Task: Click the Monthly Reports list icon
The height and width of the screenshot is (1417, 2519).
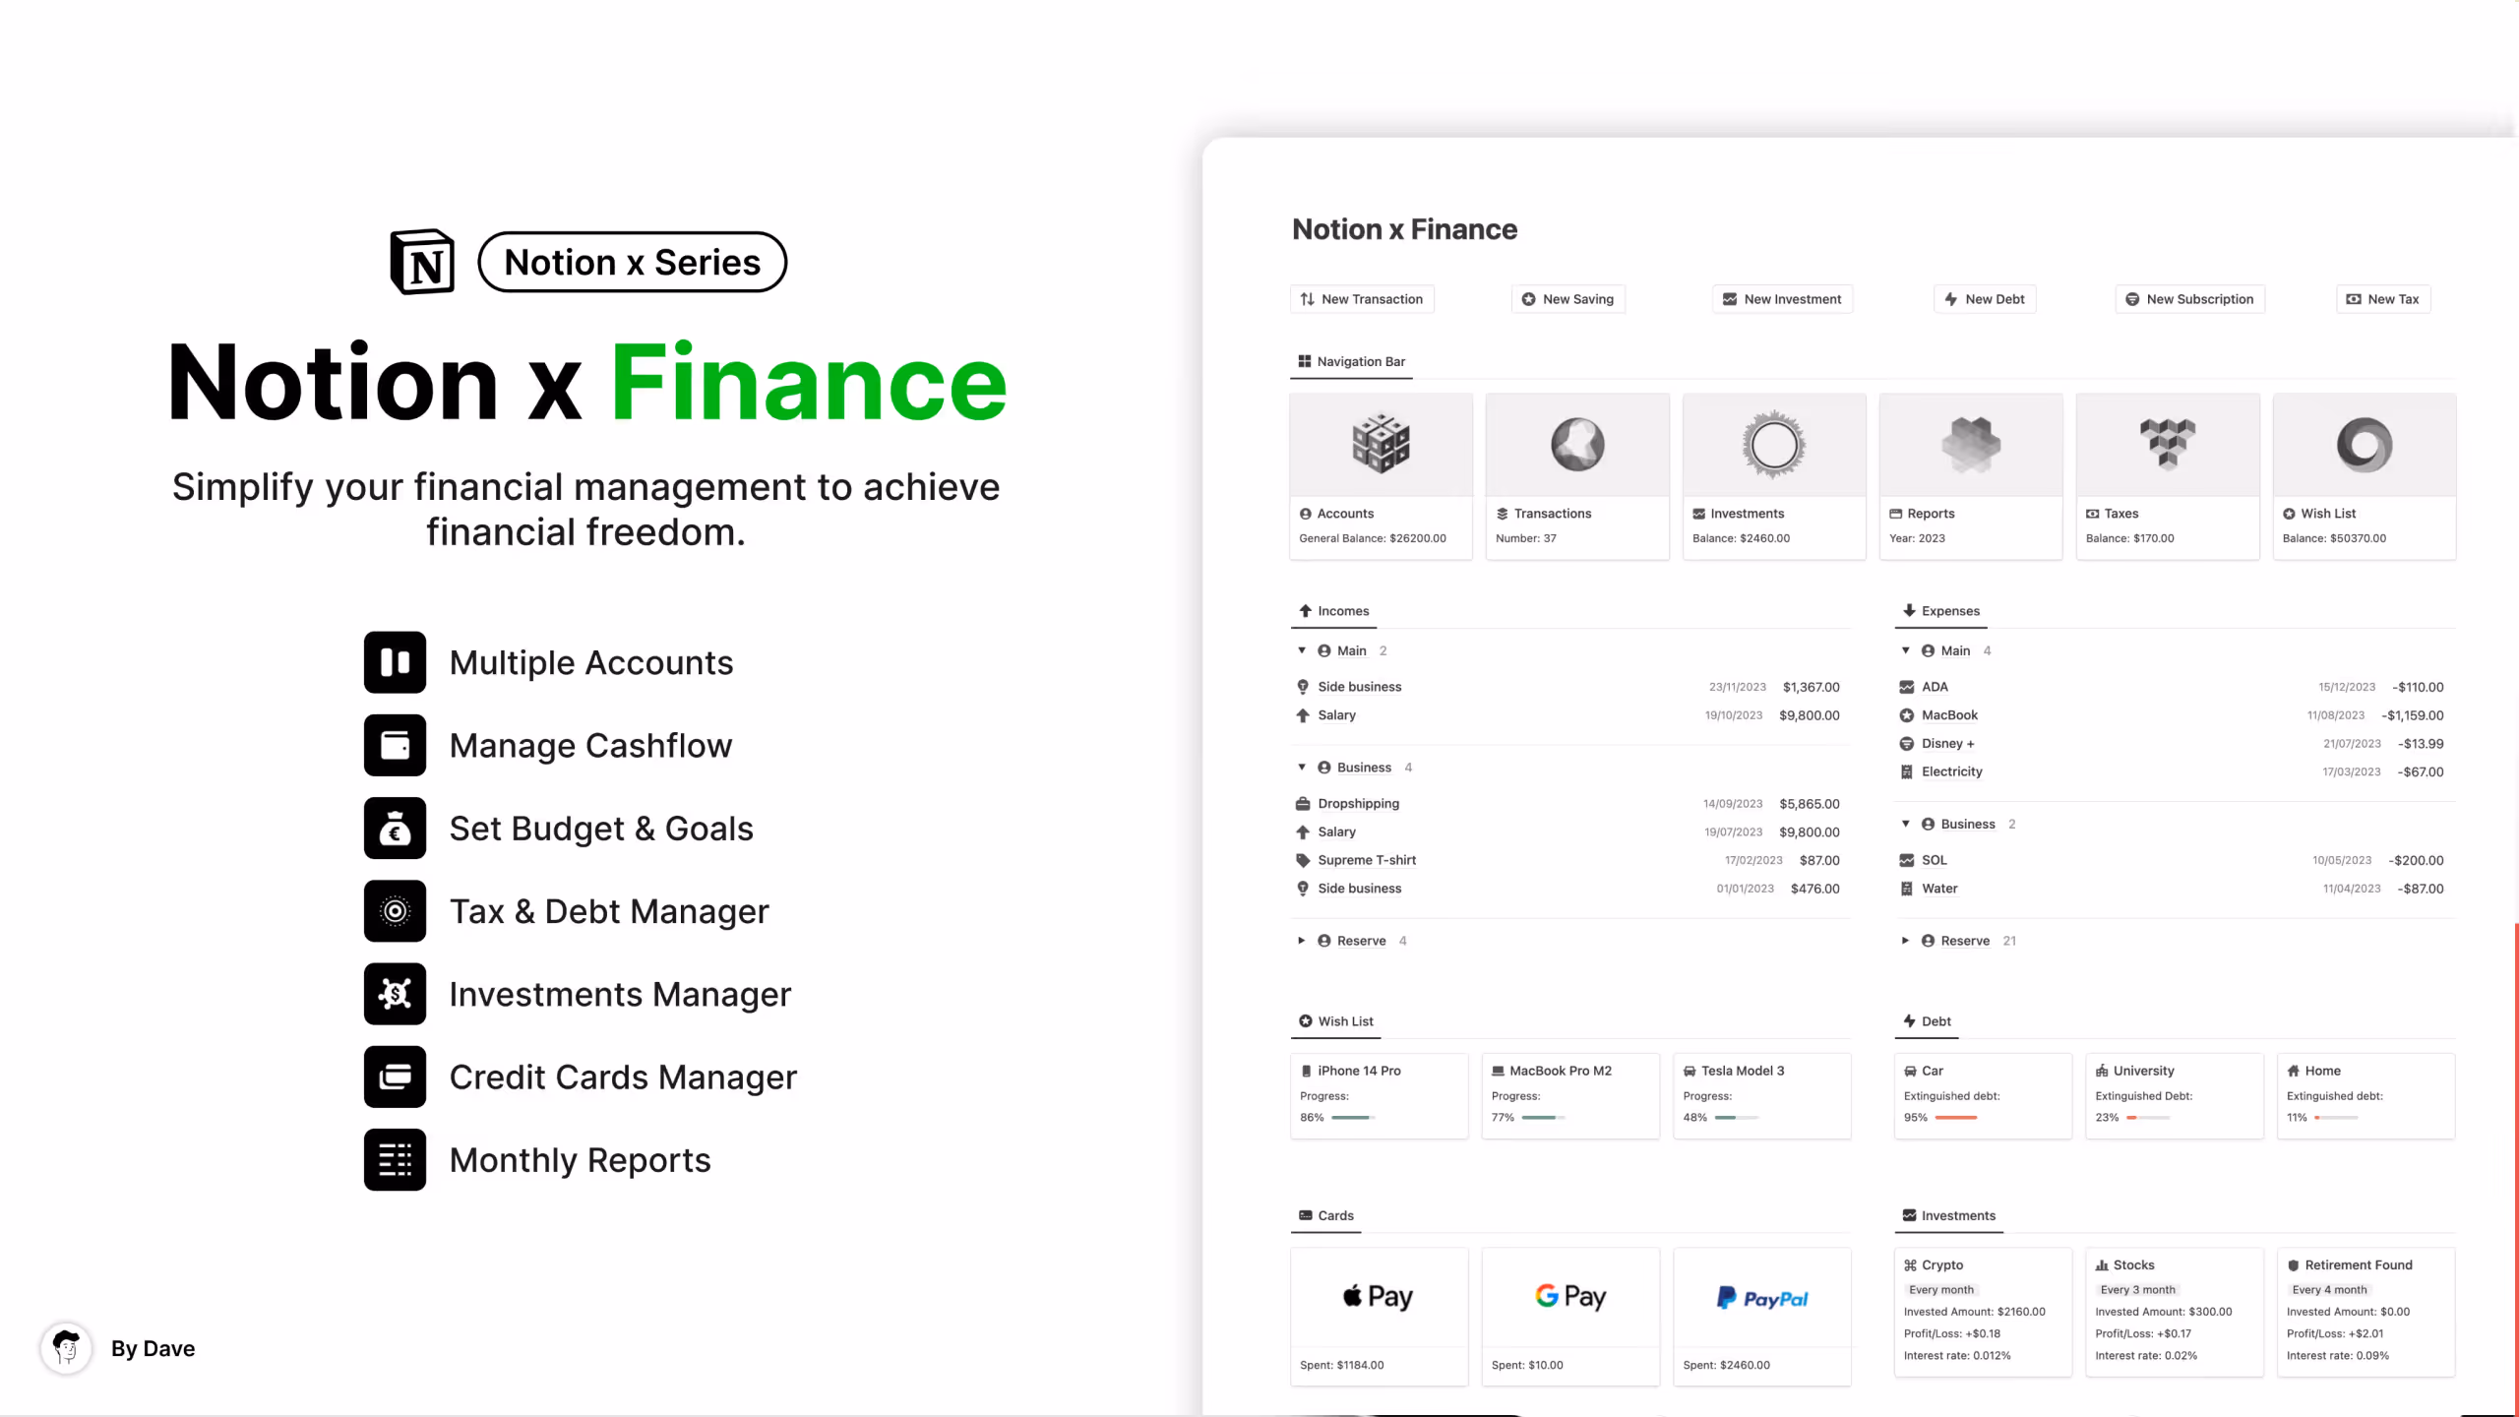Action: tap(395, 1160)
